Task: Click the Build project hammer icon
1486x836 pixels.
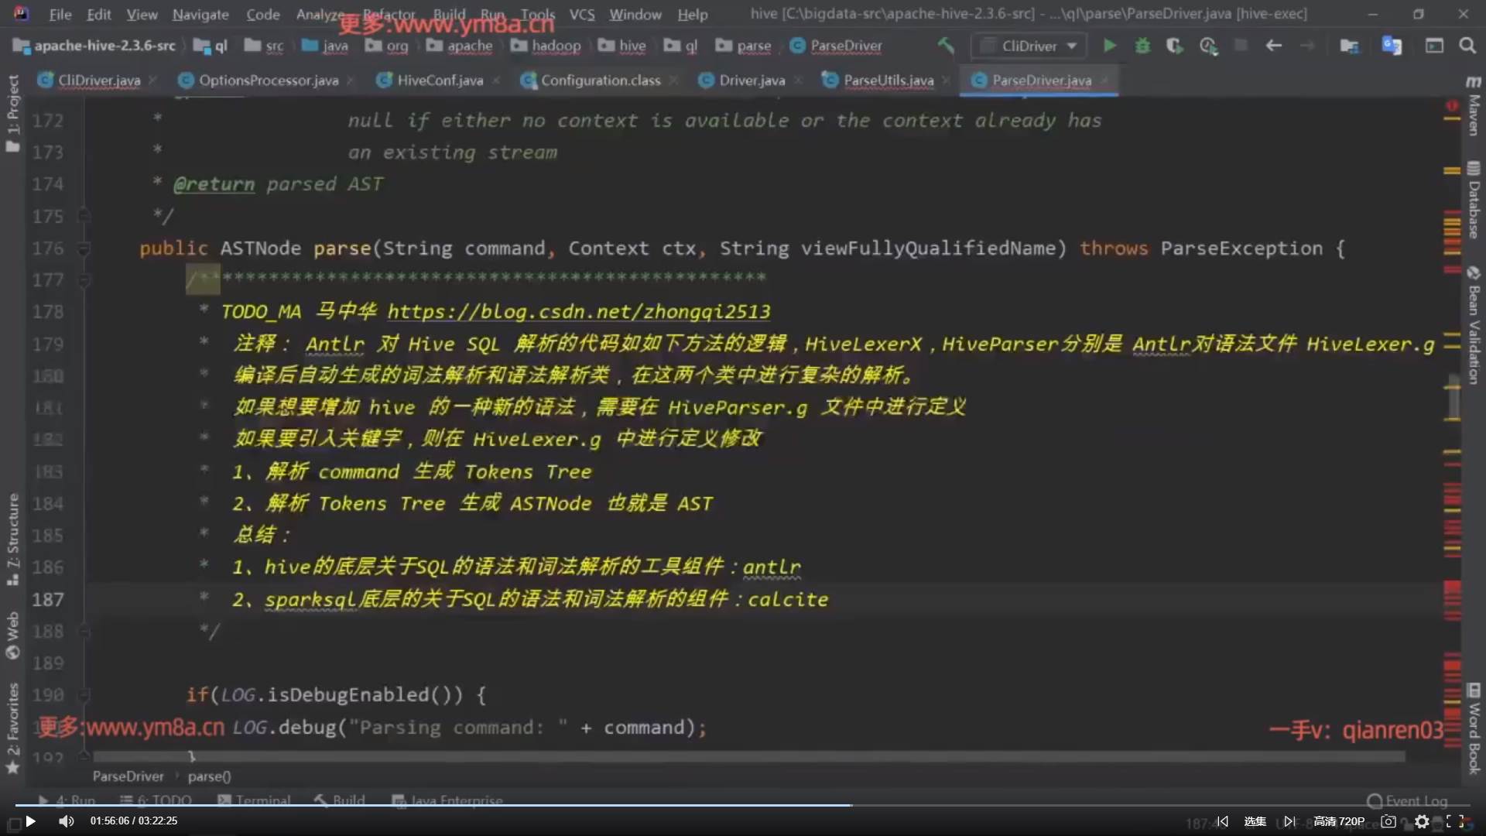Action: pos(946,46)
